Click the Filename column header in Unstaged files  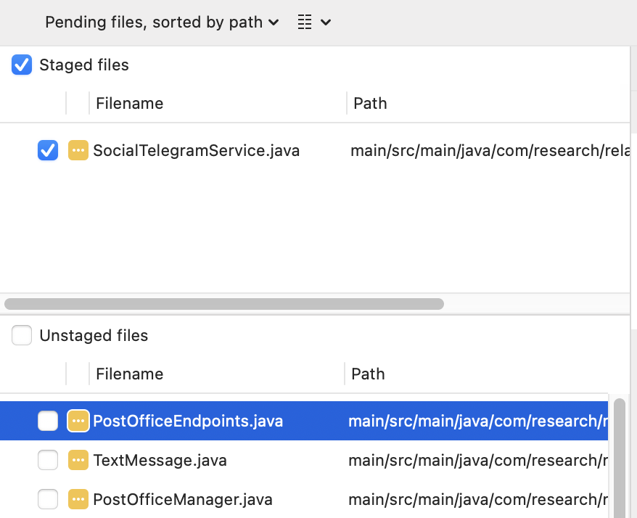(x=130, y=374)
